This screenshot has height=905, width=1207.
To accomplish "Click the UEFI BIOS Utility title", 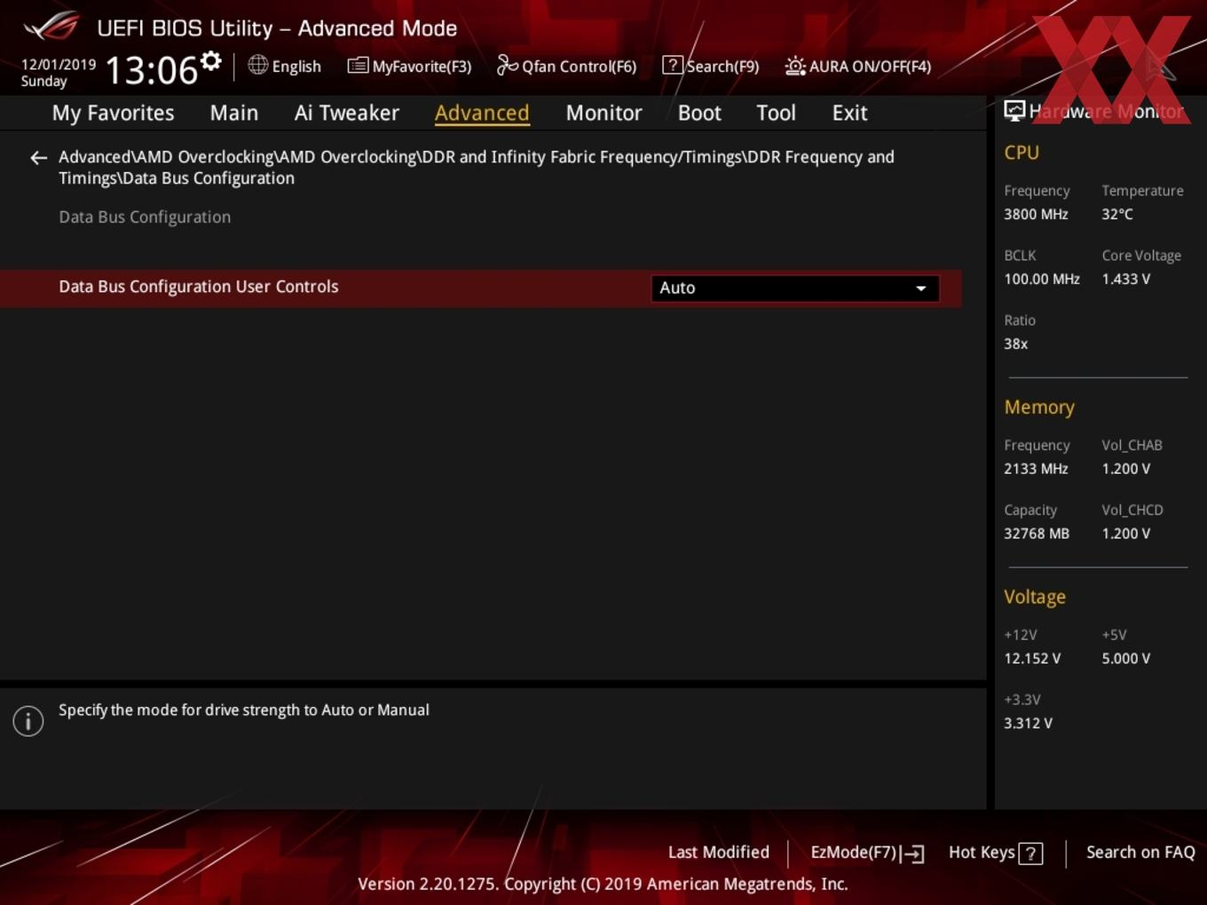I will [277, 28].
